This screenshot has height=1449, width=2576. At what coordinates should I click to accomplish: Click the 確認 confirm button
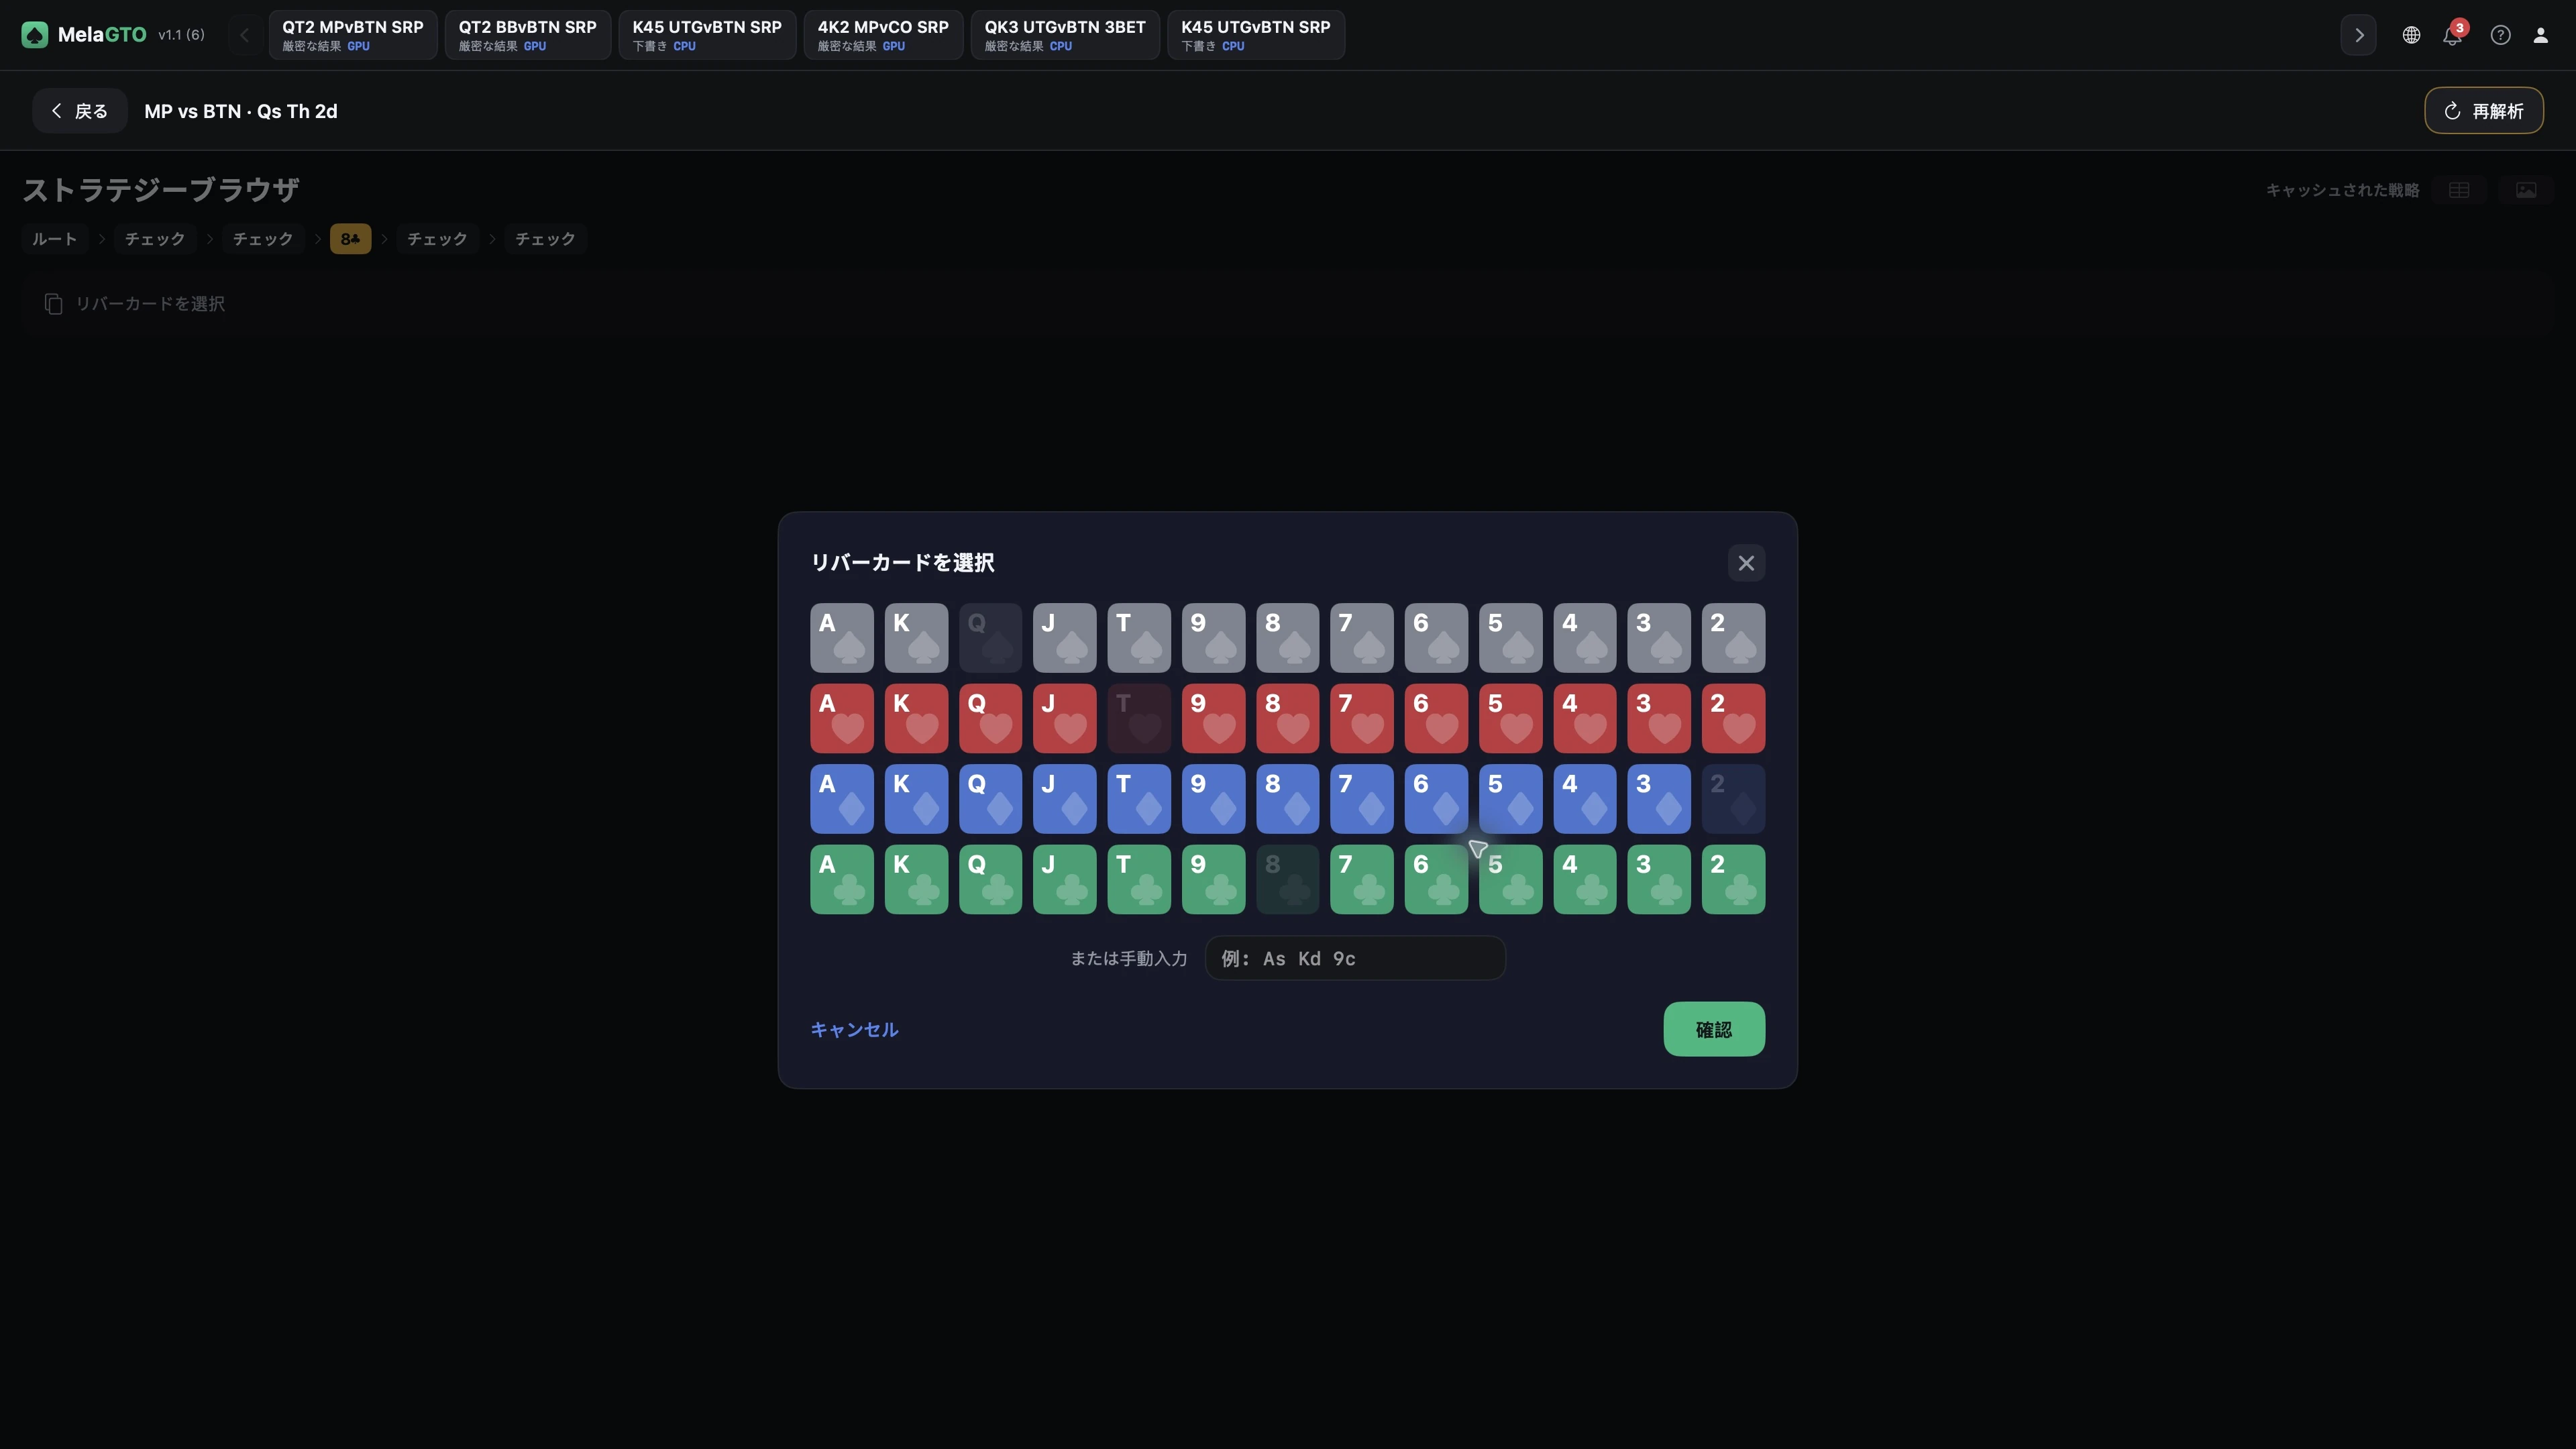(1714, 1029)
